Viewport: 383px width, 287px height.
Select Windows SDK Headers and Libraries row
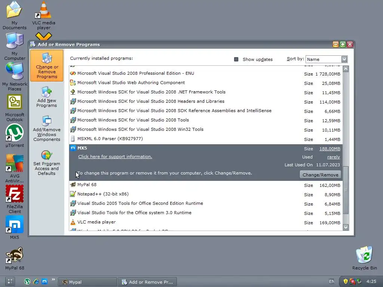pyautogui.click(x=206, y=102)
